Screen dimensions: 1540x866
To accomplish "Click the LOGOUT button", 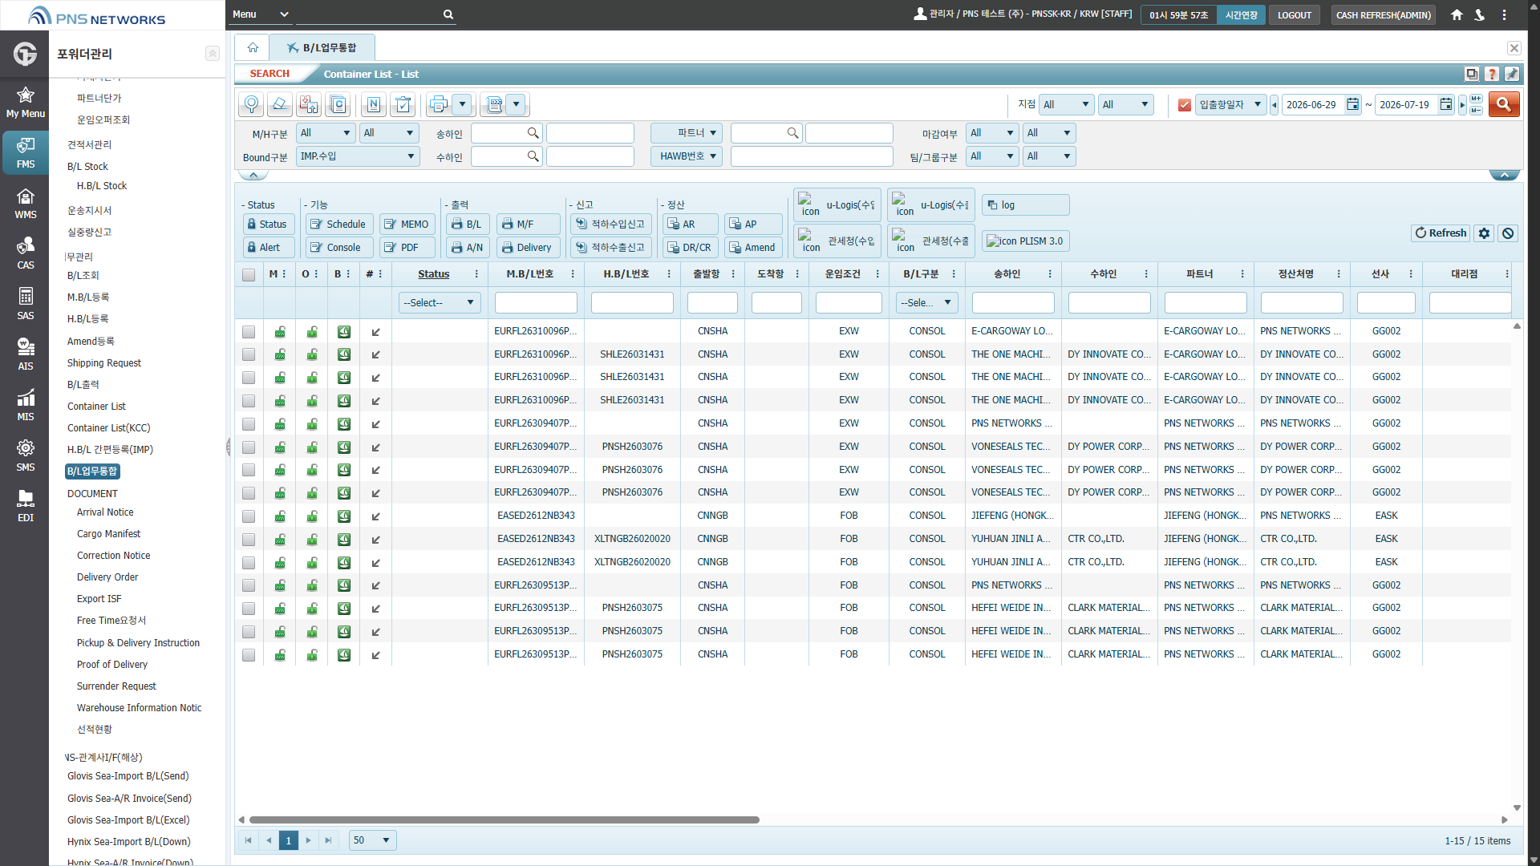I will [1295, 15].
